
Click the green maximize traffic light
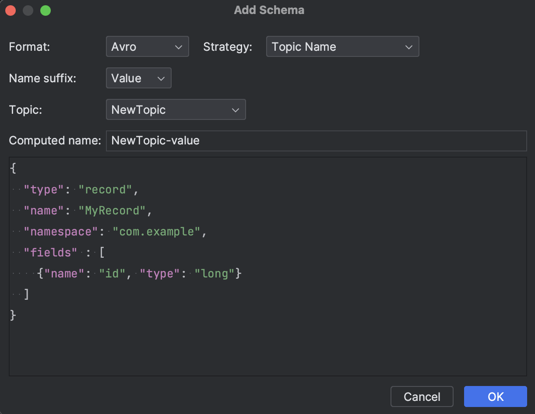tap(45, 10)
